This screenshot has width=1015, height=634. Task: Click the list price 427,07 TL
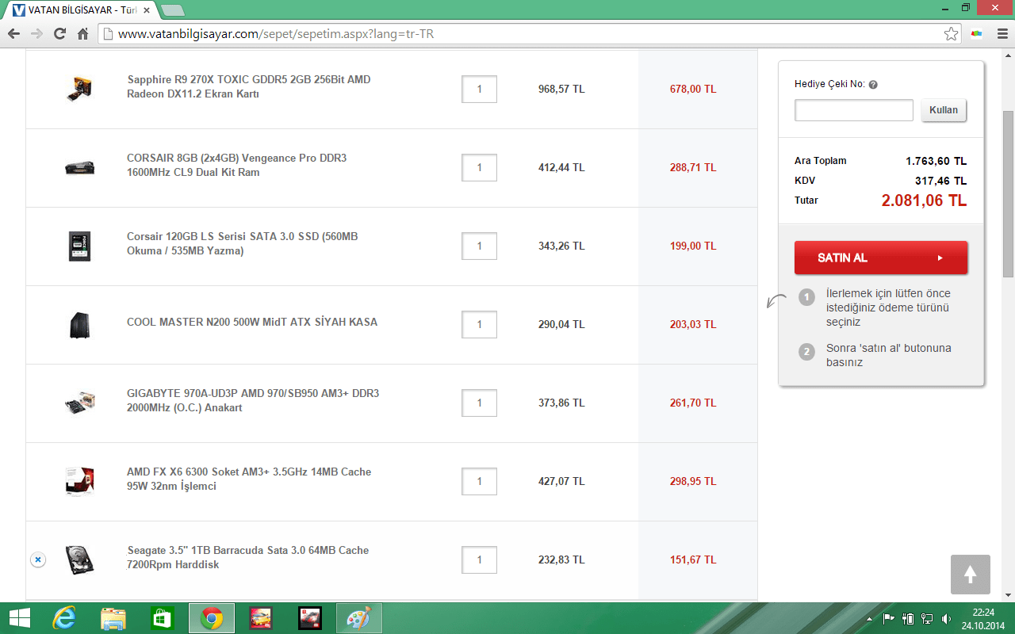tap(561, 481)
